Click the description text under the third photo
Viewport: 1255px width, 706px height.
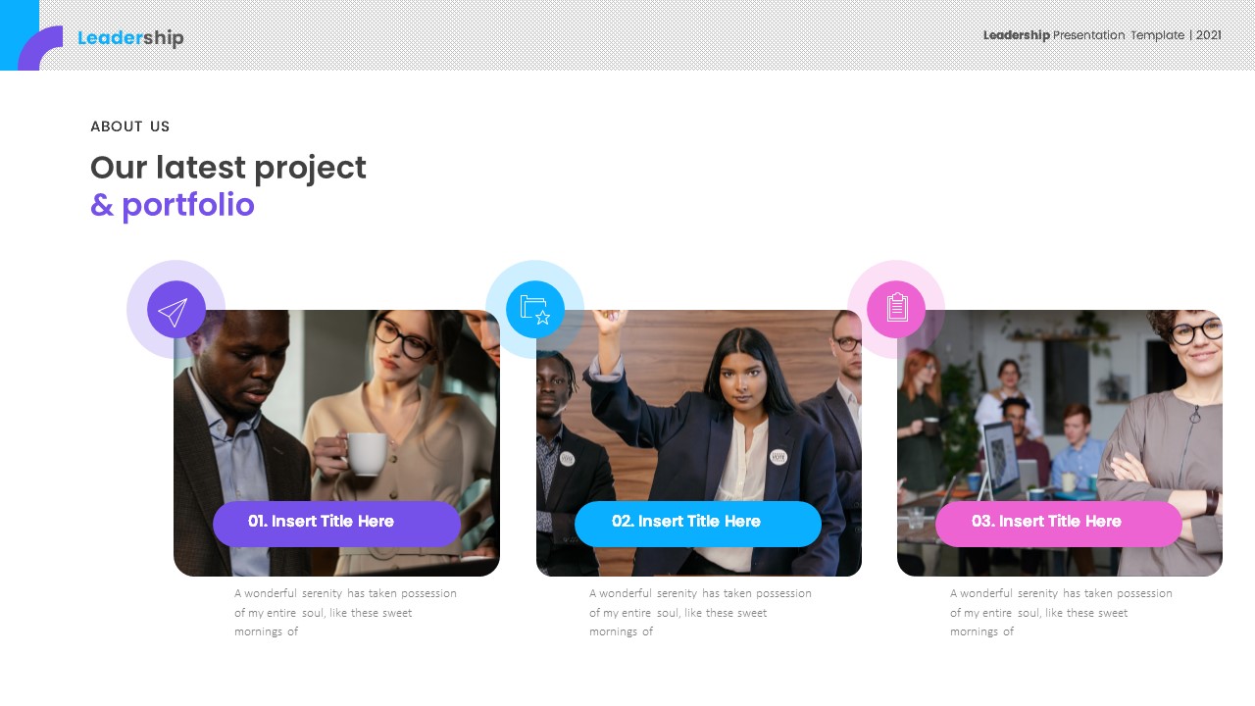click(1061, 612)
